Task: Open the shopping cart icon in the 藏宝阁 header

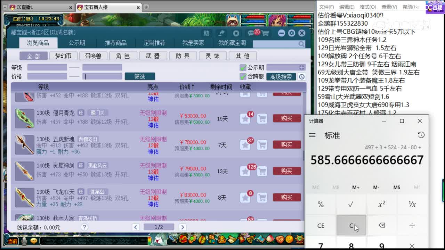Action: tap(266, 33)
